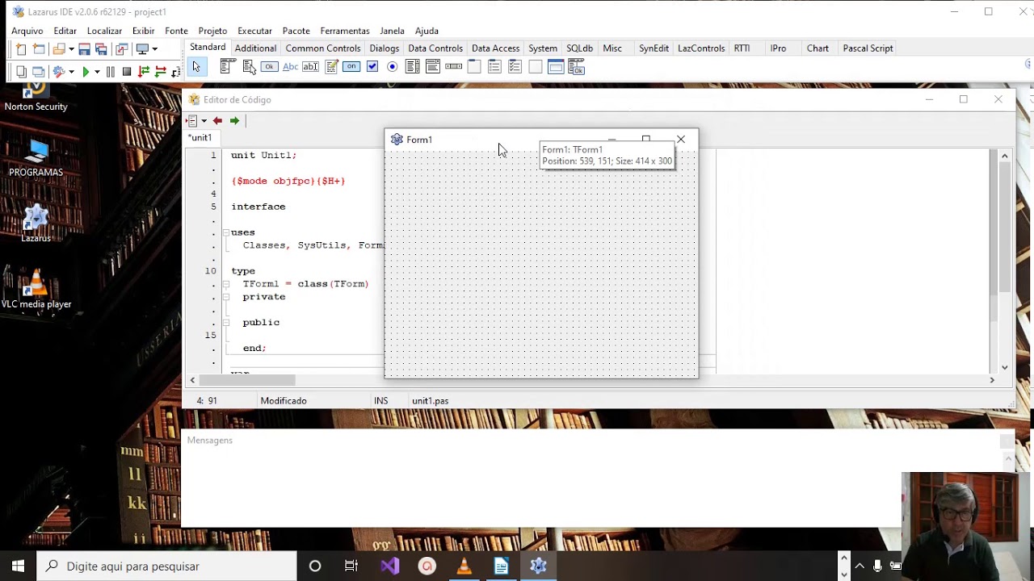Choose the TEdit component icon
This screenshot has height=581, width=1034.
coord(310,67)
